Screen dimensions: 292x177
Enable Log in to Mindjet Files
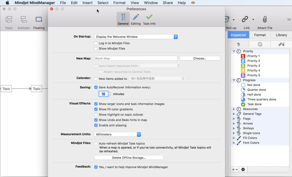96,43
